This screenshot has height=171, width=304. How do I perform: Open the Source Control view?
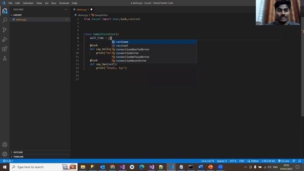click(5, 29)
